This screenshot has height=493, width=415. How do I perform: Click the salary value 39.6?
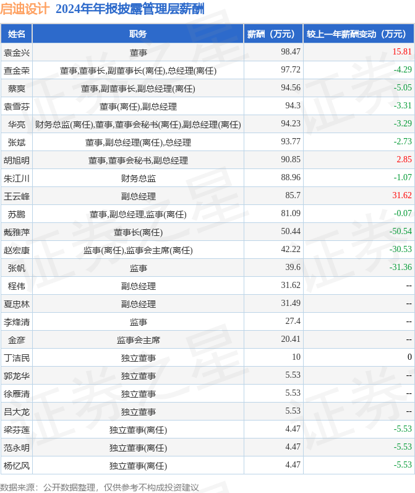293,266
